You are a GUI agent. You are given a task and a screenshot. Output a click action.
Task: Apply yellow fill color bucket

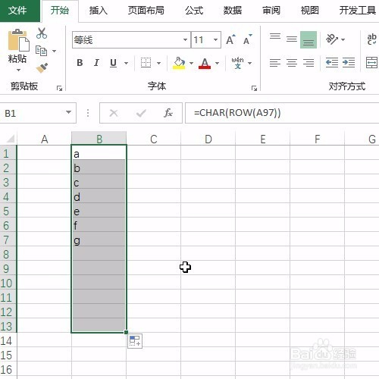pos(179,63)
